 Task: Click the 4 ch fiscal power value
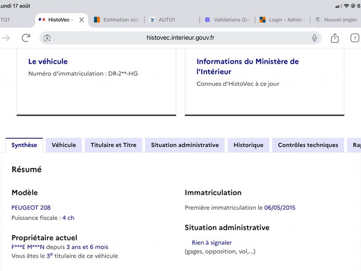pyautogui.click(x=69, y=218)
